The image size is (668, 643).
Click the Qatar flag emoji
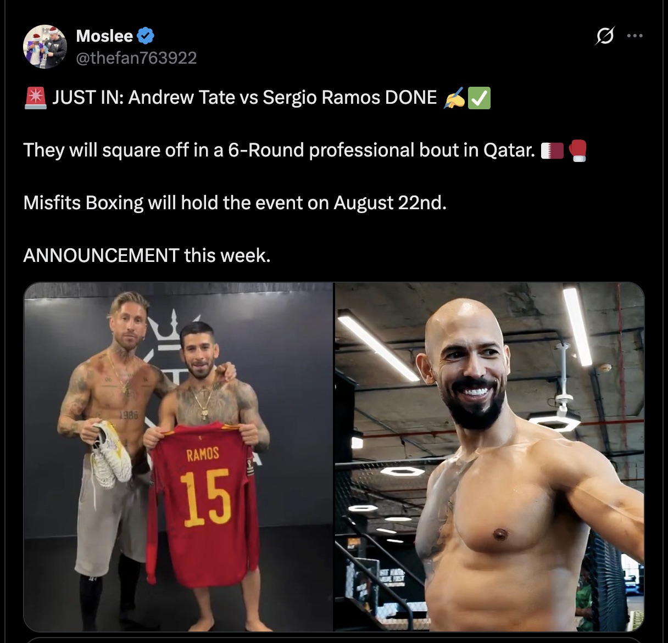(x=552, y=150)
